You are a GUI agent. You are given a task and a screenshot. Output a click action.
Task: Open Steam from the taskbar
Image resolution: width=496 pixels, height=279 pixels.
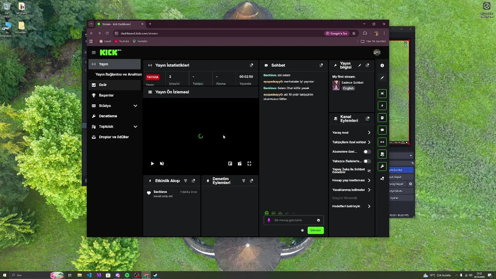155,275
